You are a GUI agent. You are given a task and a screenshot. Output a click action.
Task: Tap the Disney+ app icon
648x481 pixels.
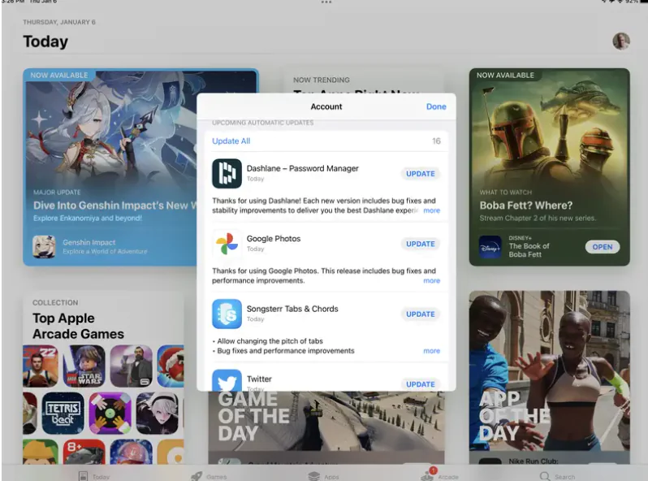pos(490,246)
